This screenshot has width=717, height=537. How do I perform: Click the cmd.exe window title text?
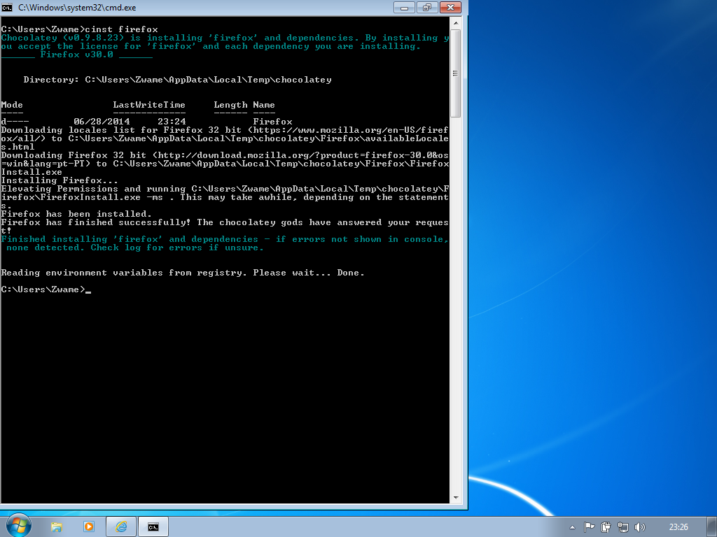tap(77, 8)
